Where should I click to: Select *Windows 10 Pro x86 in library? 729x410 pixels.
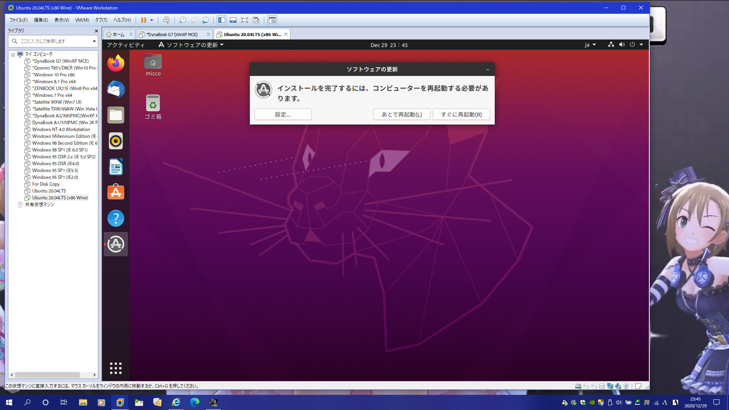coord(53,75)
